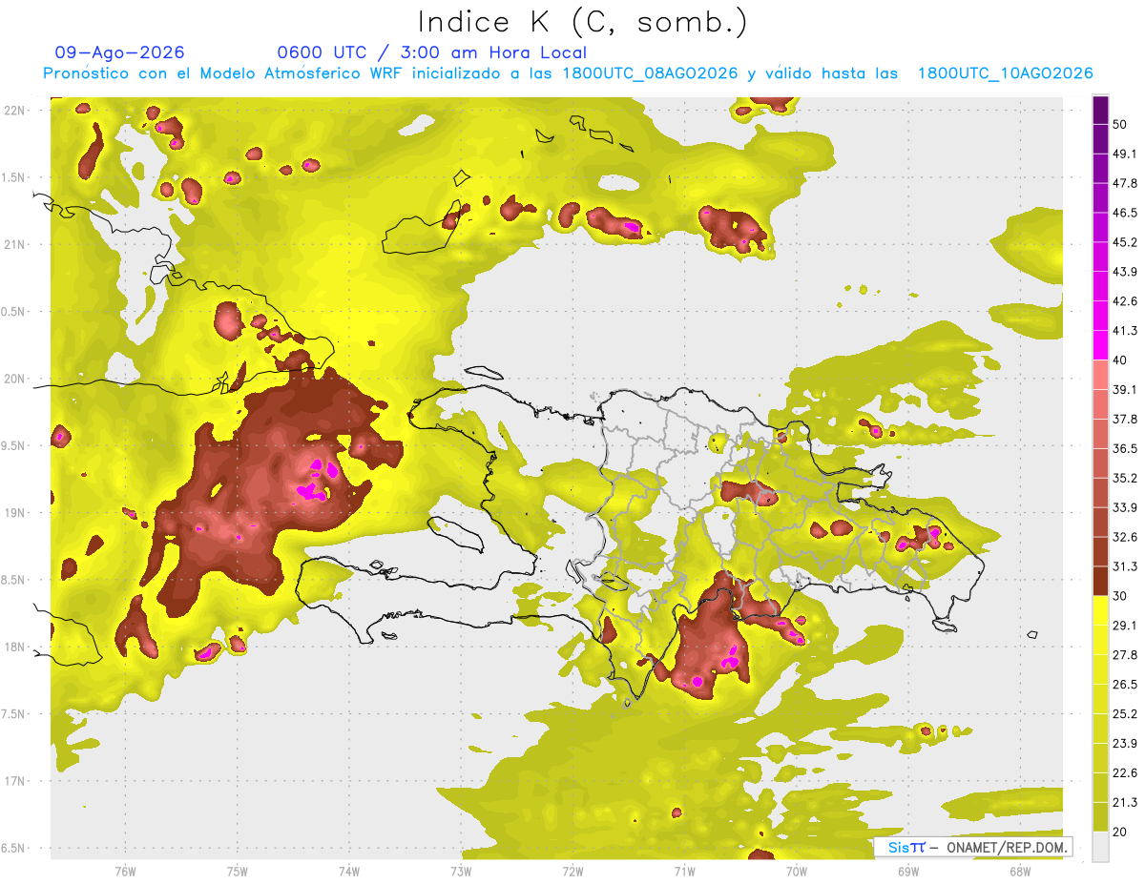Click the '20N' latitude label
The image size is (1145, 884).
pos(14,379)
